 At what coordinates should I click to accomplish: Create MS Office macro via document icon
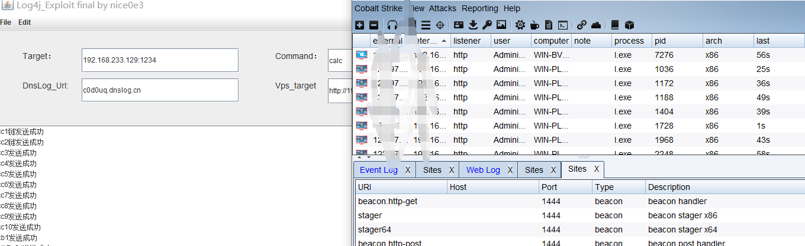coord(549,25)
